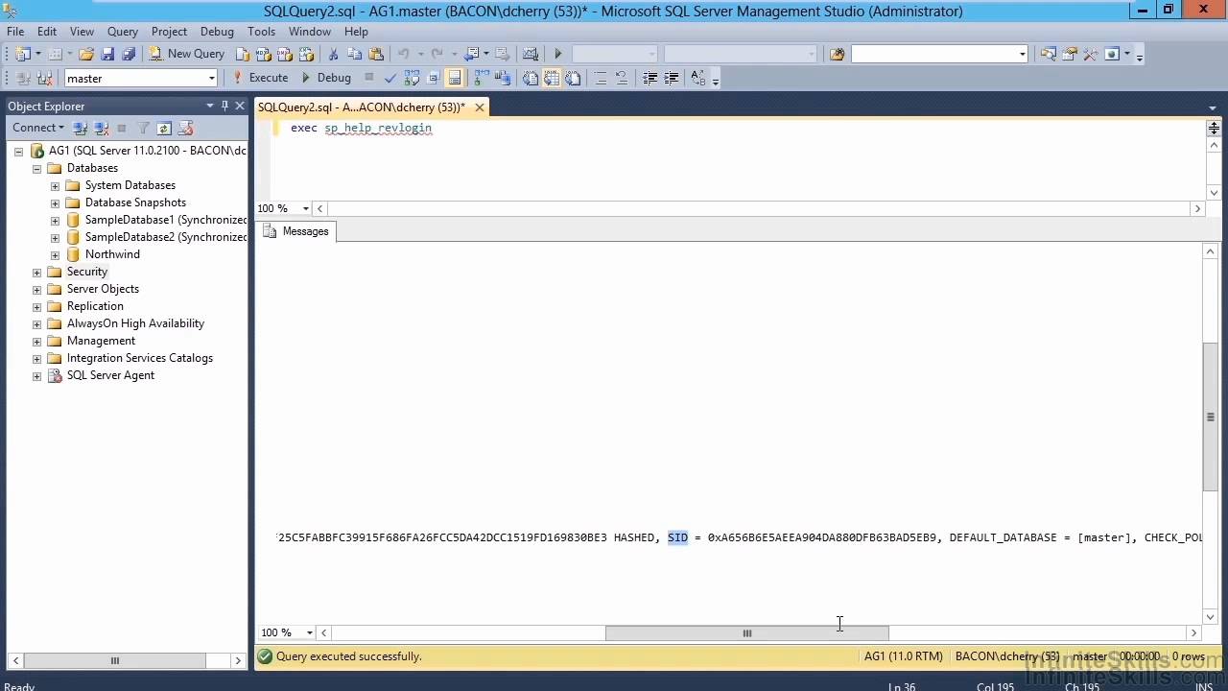Toggle Include Client Statistics
The image size is (1228, 691).
(x=502, y=78)
